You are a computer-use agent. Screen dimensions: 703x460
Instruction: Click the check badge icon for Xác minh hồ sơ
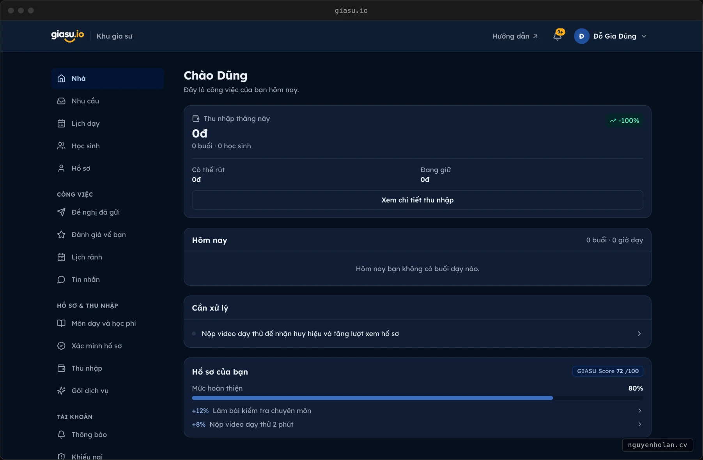click(x=61, y=346)
